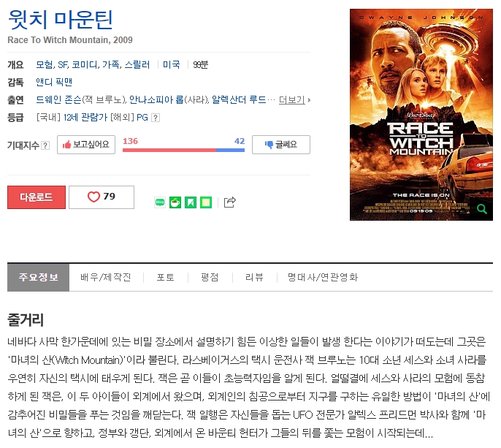This screenshot has width=501, height=448.
Task: Open help icon next to 기대지수
Action: pos(46,145)
